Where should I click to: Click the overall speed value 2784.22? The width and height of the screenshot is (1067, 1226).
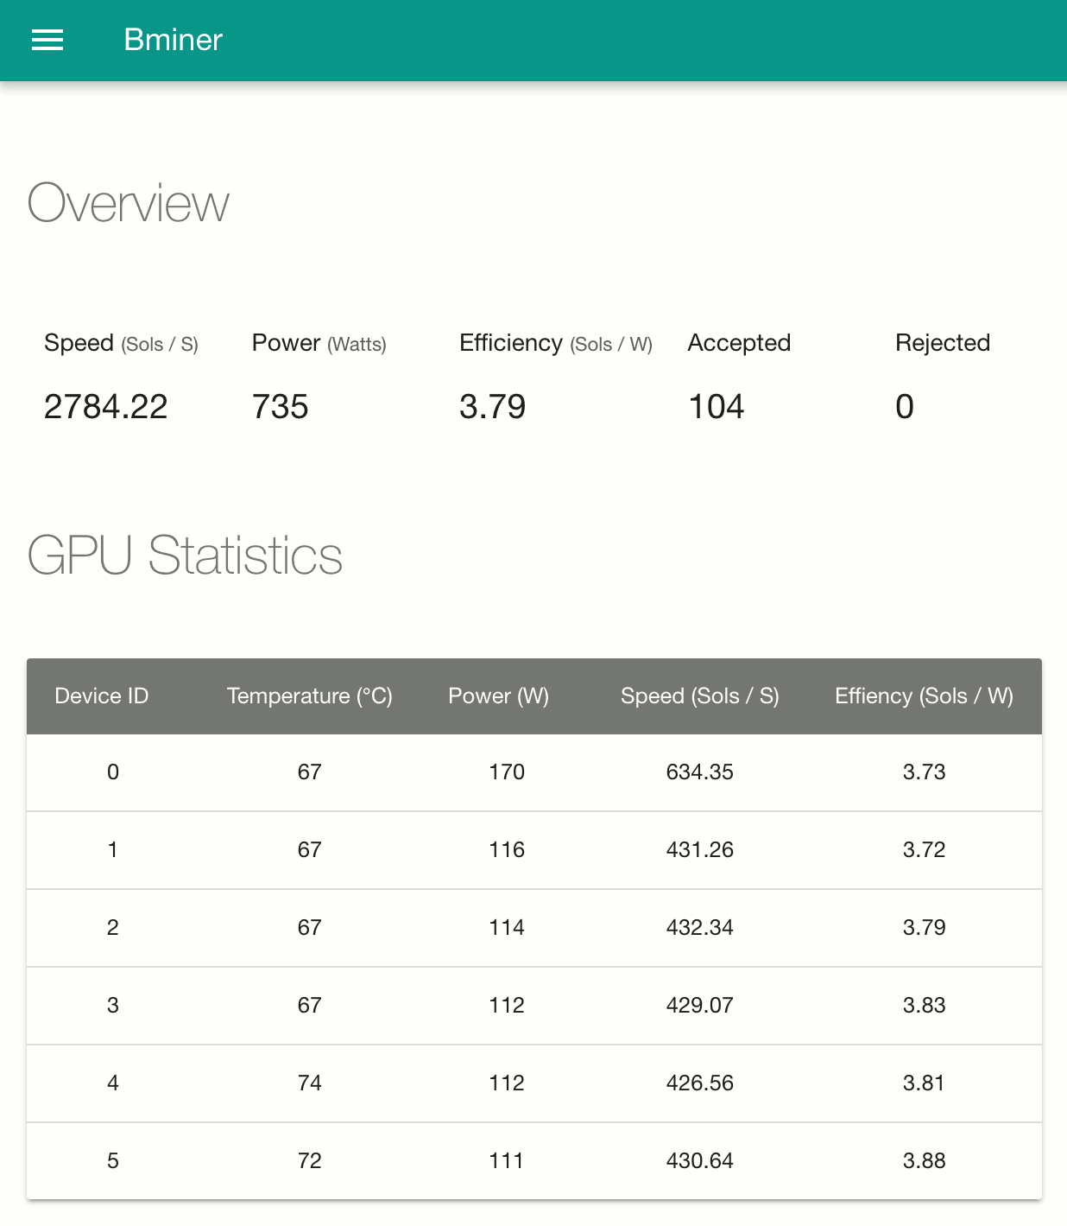click(x=106, y=407)
